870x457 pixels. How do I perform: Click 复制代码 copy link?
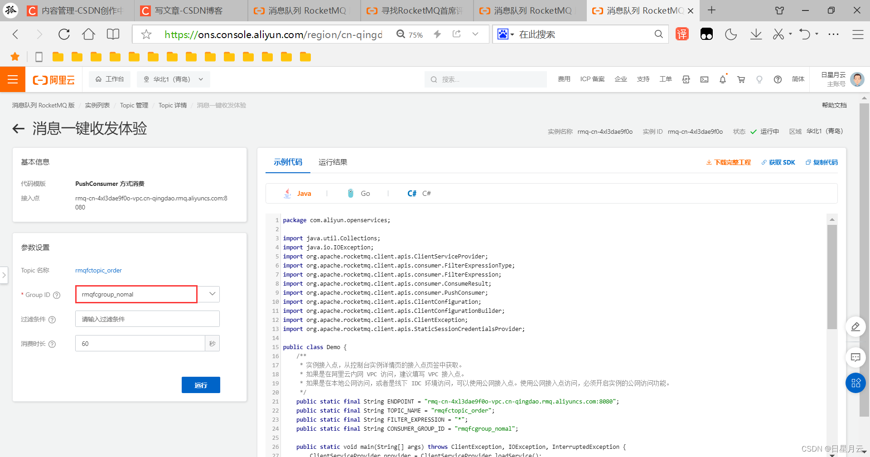[x=822, y=162]
